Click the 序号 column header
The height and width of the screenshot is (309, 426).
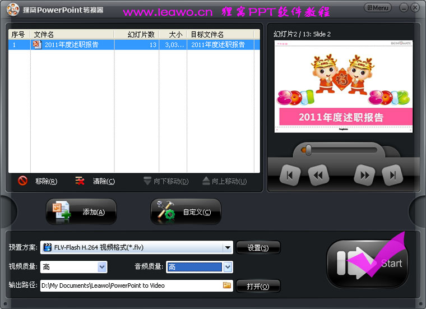pos(19,35)
